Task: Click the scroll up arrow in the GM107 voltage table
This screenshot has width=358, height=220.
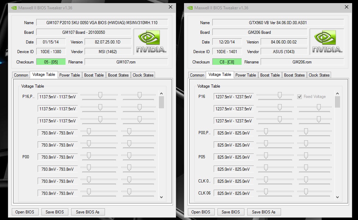Action: (x=162, y=93)
